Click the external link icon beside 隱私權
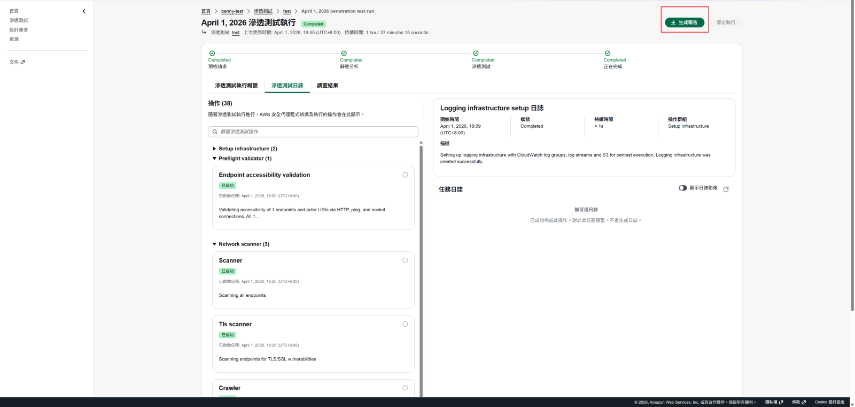Image resolution: width=855 pixels, height=407 pixels. (781, 402)
